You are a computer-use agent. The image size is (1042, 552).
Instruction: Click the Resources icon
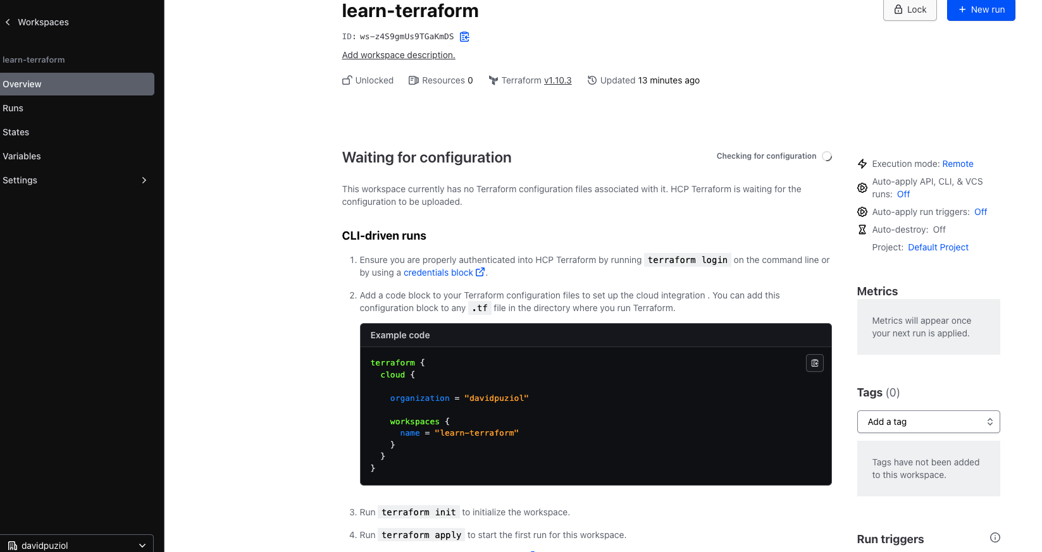pyautogui.click(x=414, y=80)
